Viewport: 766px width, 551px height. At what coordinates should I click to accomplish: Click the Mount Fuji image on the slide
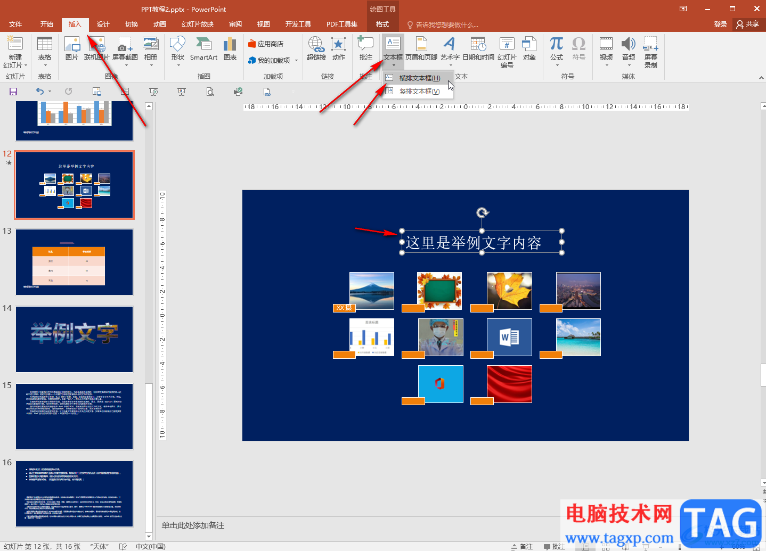[x=372, y=291]
